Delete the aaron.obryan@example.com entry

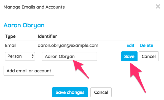pyautogui.click(x=146, y=45)
